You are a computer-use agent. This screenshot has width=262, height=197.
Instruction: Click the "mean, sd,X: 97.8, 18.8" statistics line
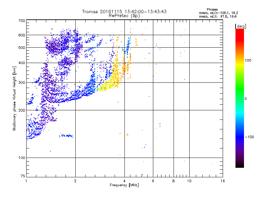click(x=218, y=16)
